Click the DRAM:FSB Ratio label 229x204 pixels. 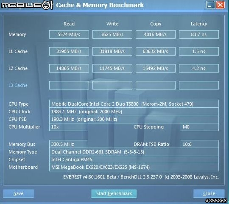151,145
